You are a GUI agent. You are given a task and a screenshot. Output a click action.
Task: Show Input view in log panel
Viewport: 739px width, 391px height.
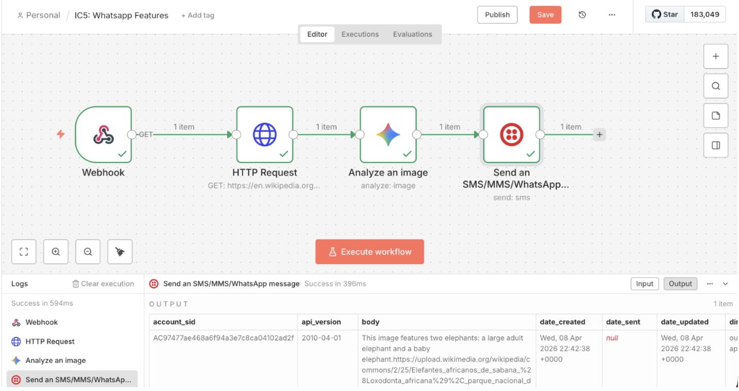[645, 284]
